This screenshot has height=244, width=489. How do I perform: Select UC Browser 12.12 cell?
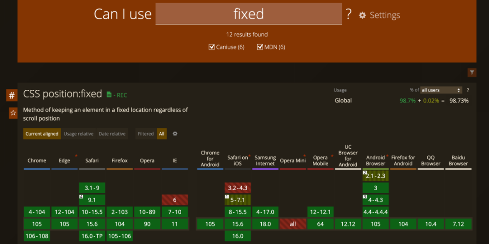click(348, 224)
